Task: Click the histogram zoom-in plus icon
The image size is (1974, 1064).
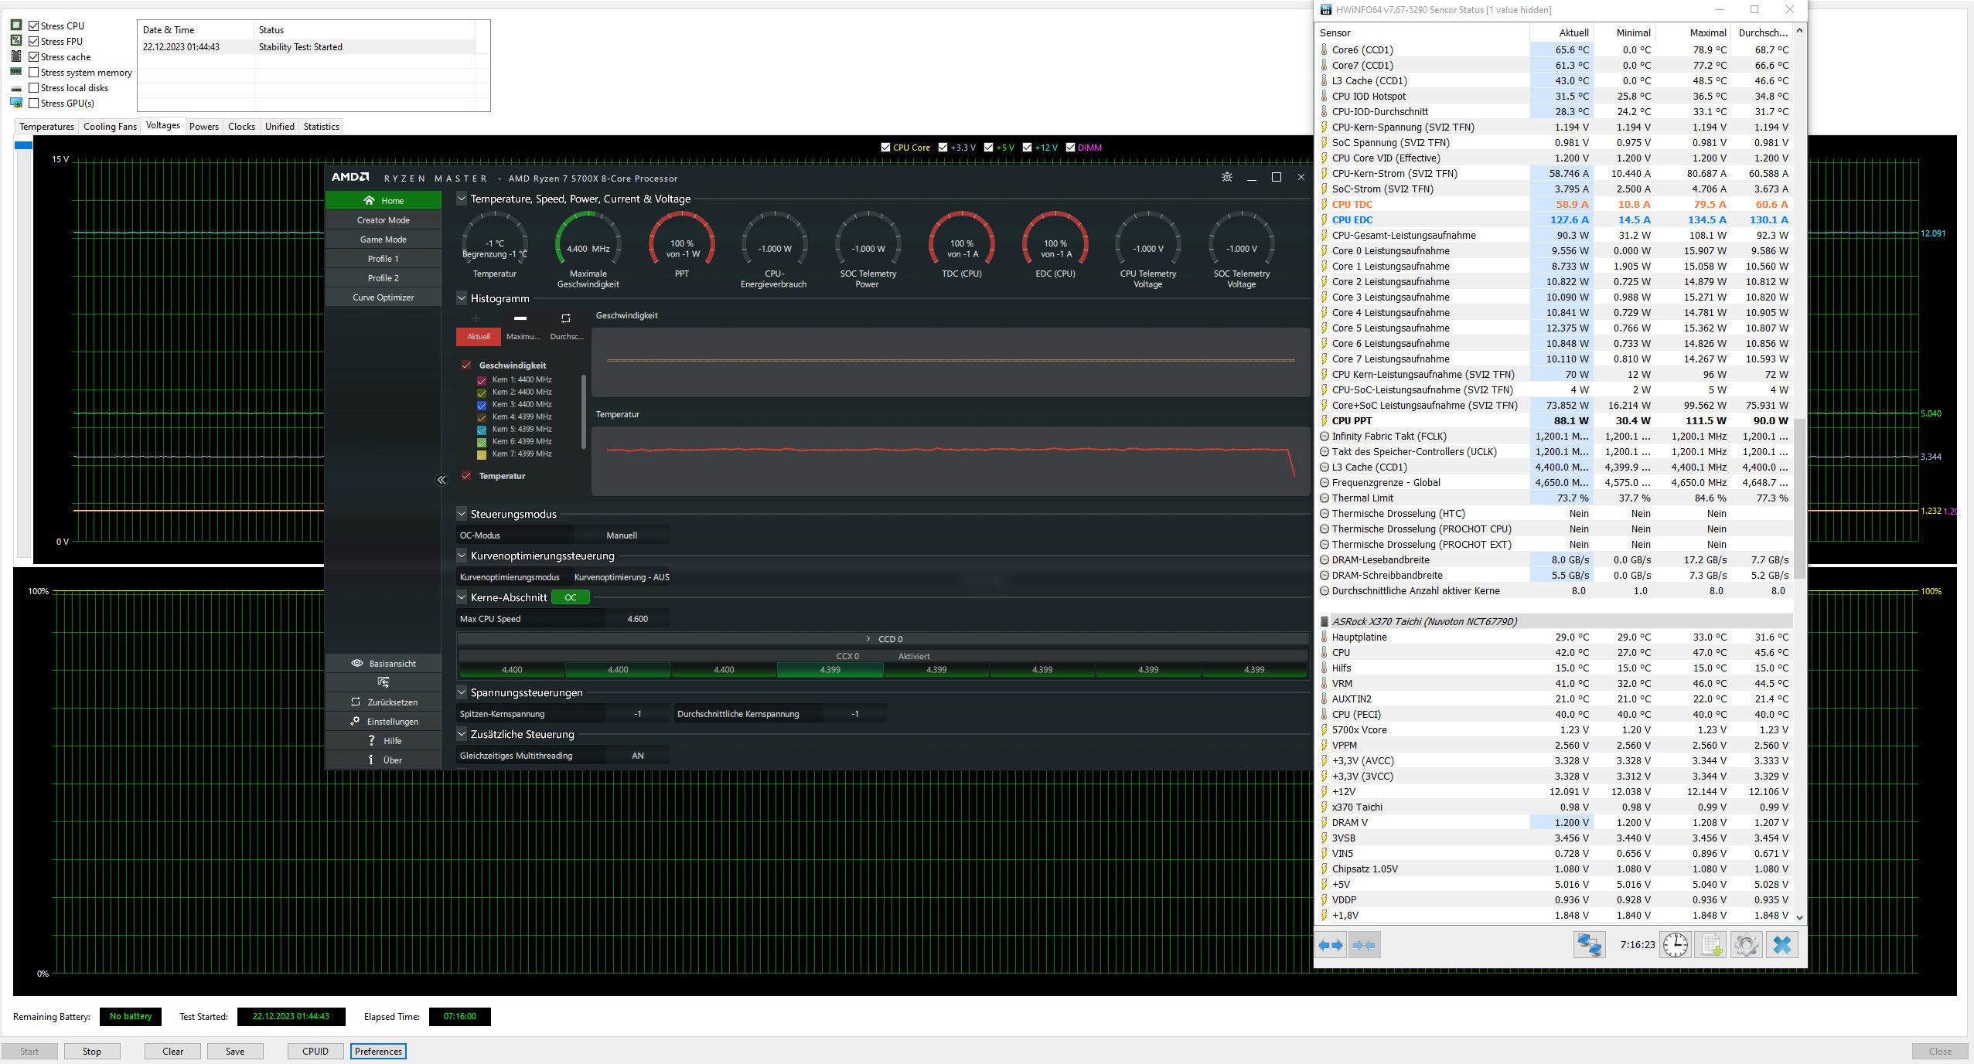Action: [x=476, y=318]
